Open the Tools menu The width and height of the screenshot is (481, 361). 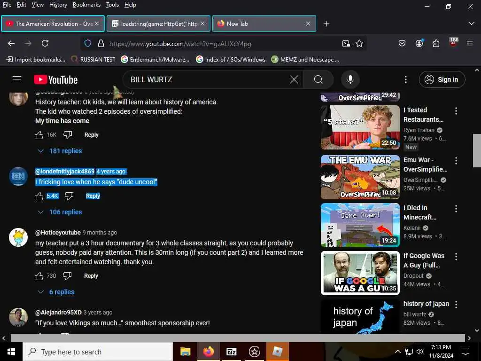(112, 5)
